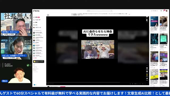Open the fourth followed account in list
The height and width of the screenshot is (96, 170).
point(38,40)
